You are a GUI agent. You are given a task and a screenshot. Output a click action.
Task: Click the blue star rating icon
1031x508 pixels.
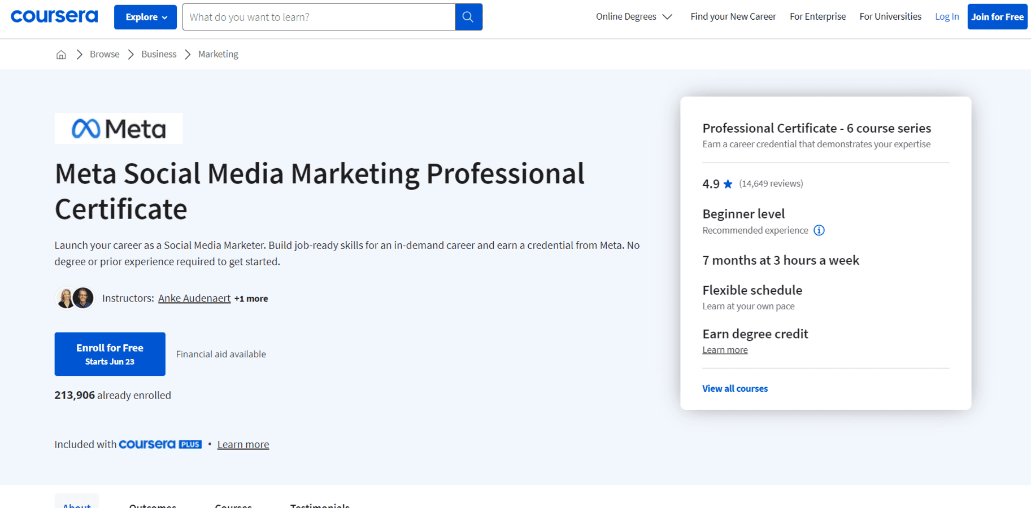tap(728, 183)
